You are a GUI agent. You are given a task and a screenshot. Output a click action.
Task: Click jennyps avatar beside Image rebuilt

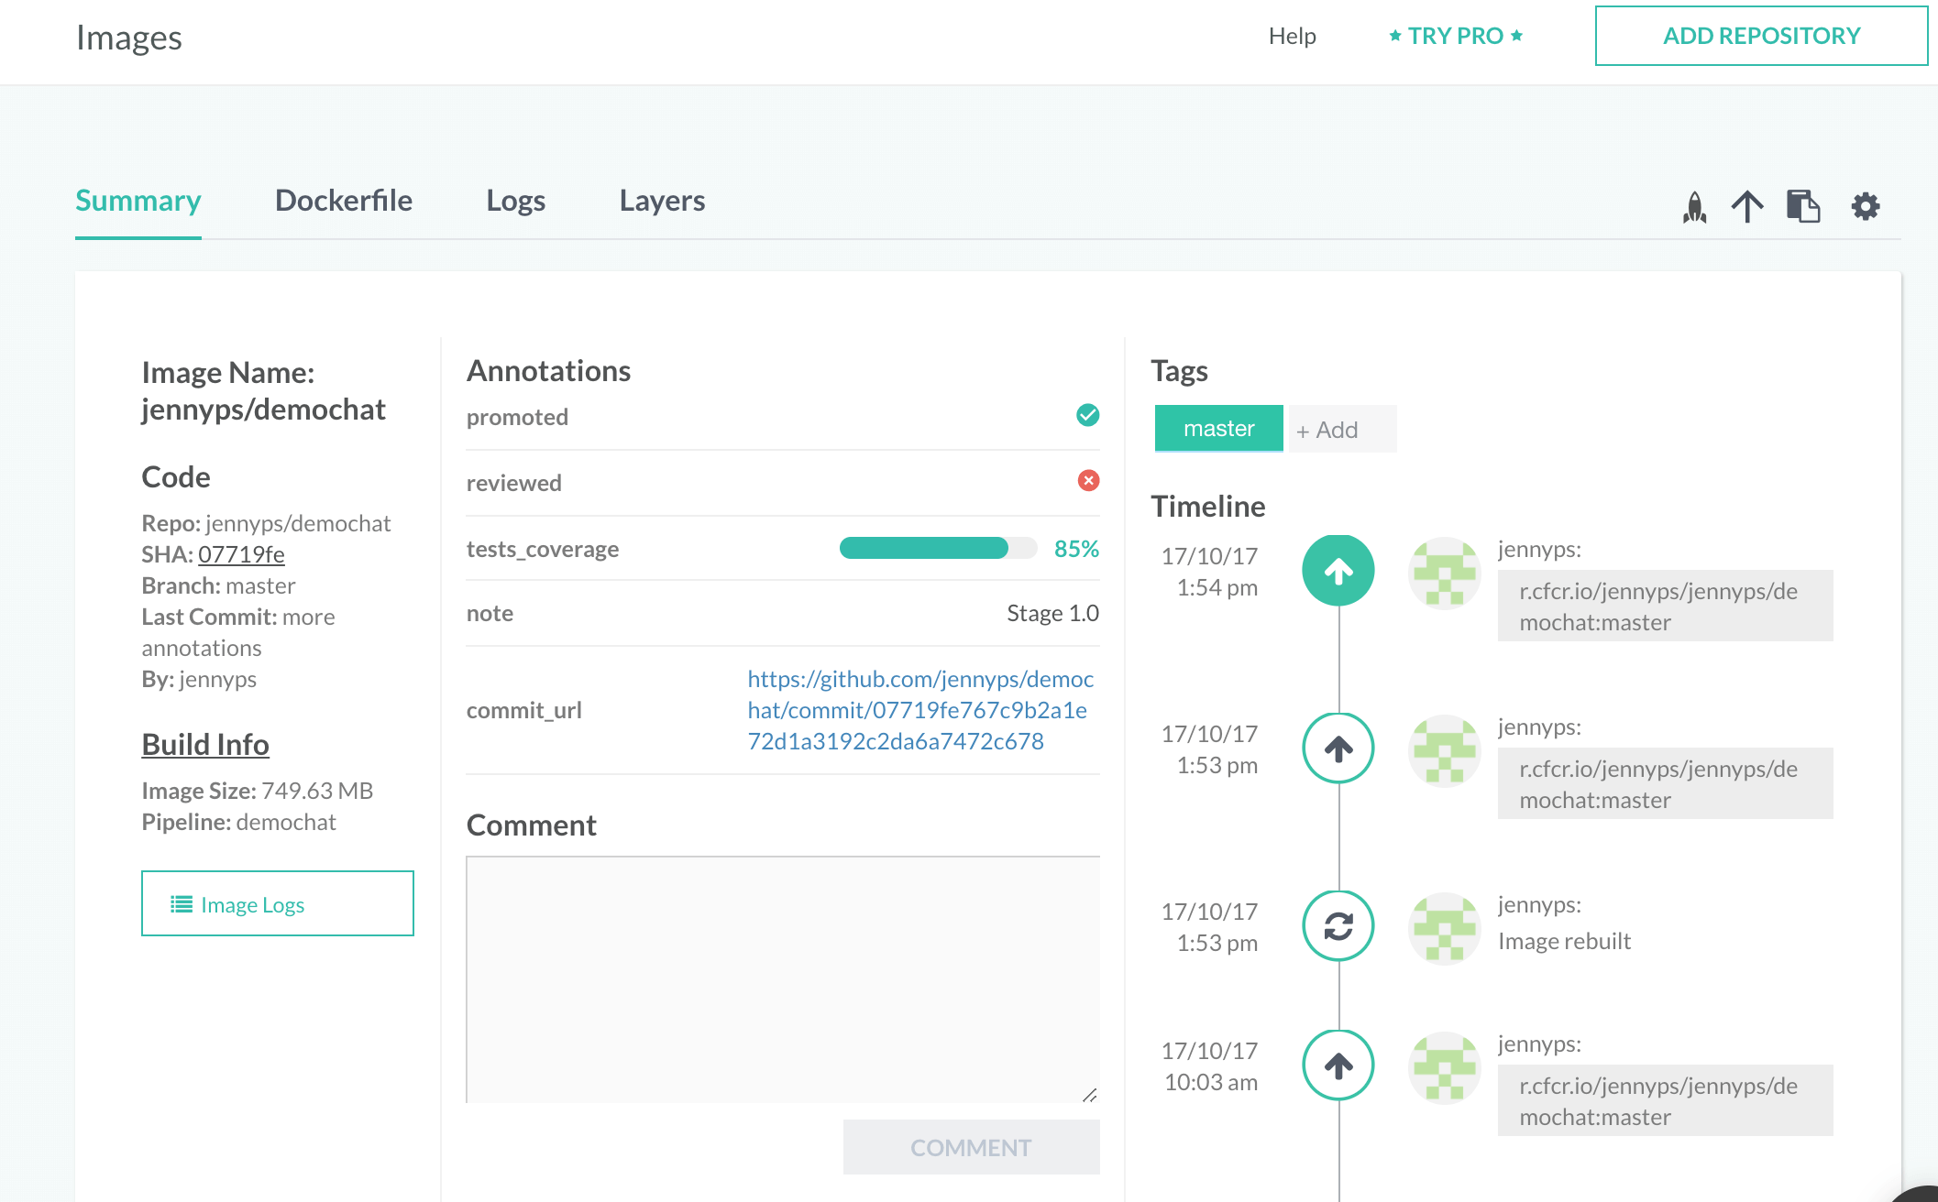pos(1444,928)
